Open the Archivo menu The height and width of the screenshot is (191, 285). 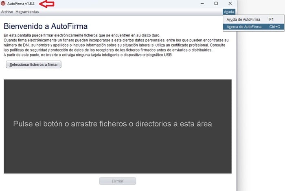(7, 12)
